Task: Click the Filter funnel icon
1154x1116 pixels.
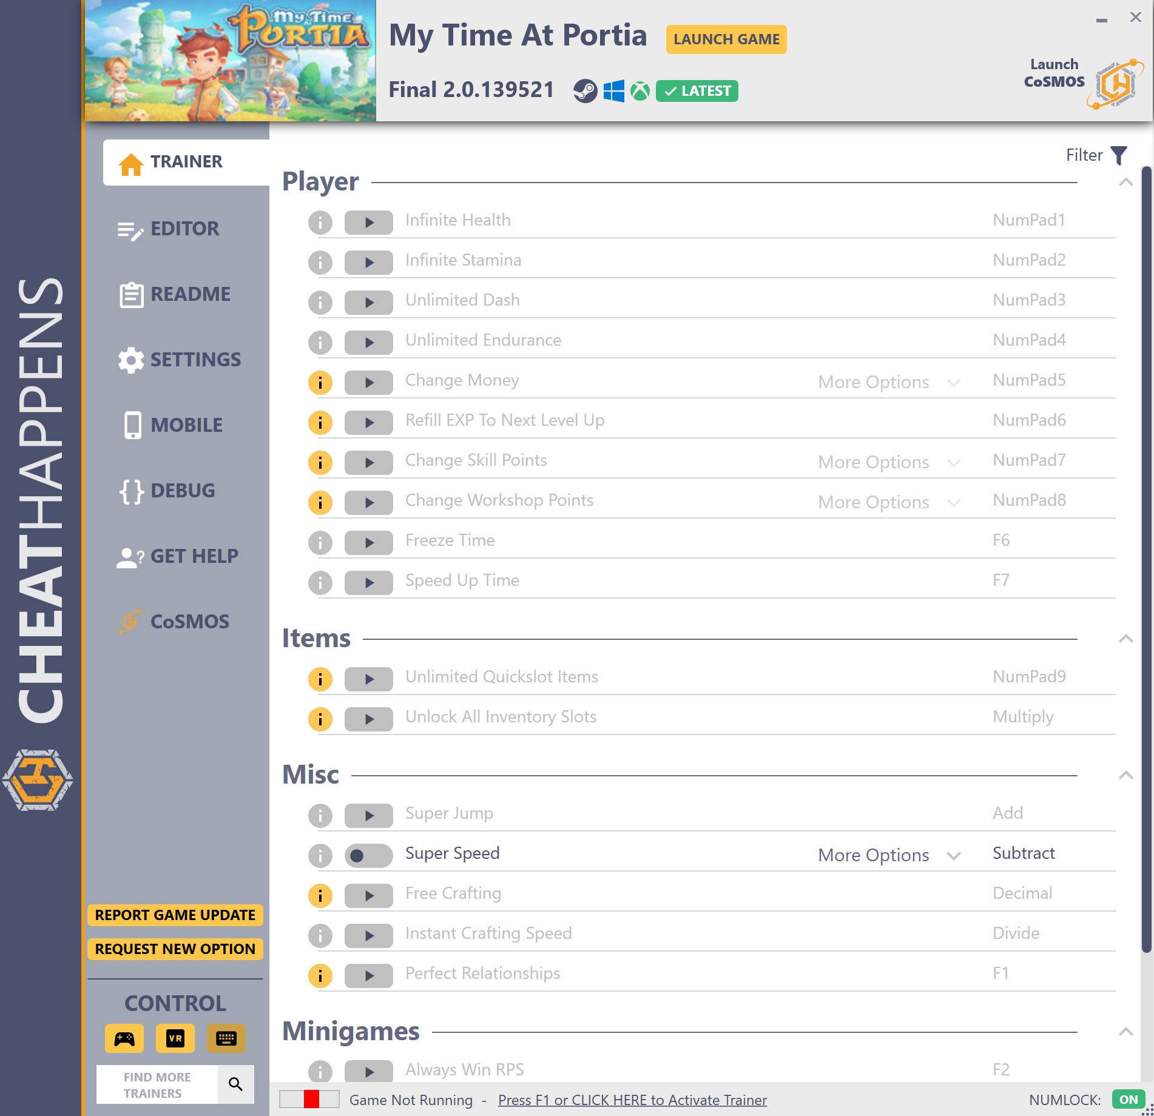Action: (1119, 155)
